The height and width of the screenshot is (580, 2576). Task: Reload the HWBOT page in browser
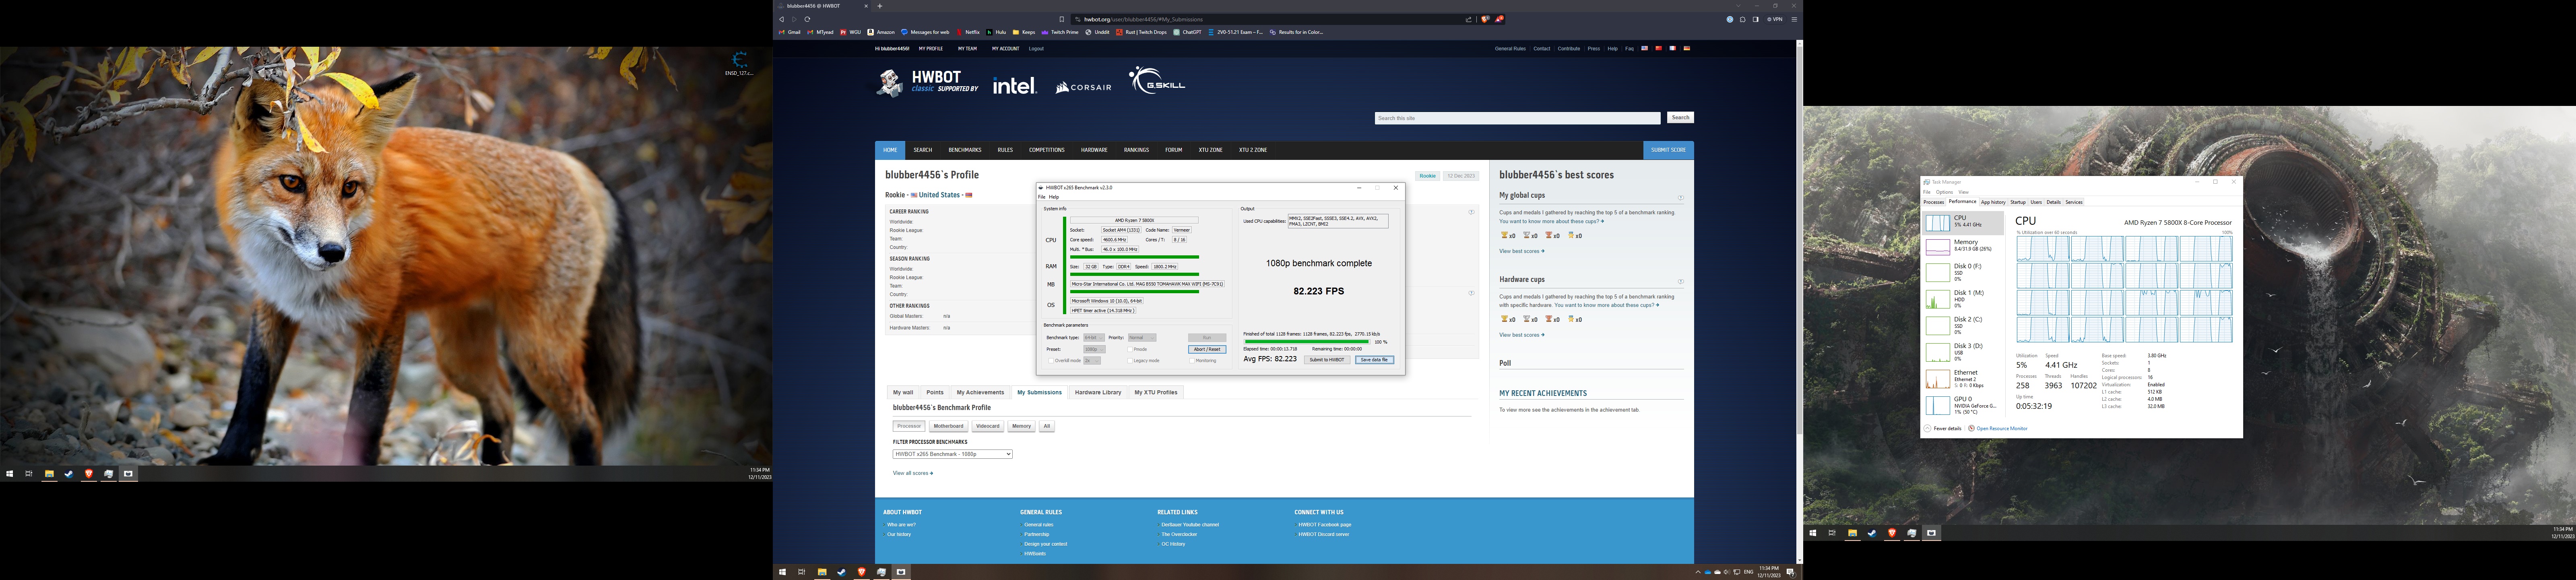807,19
